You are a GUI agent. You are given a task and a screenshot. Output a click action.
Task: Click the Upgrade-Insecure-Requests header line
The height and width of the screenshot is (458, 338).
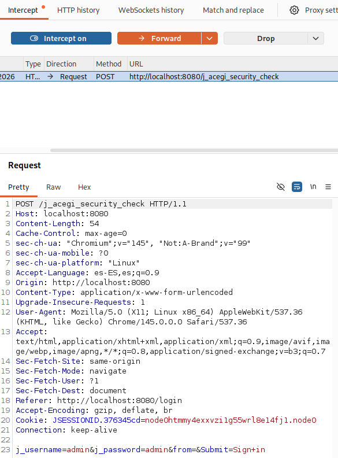tap(80, 302)
